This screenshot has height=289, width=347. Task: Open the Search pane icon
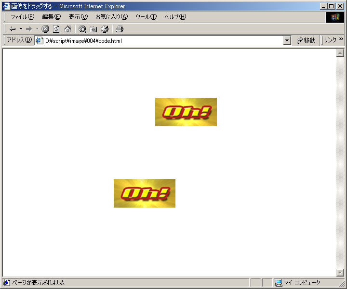tap(82, 29)
